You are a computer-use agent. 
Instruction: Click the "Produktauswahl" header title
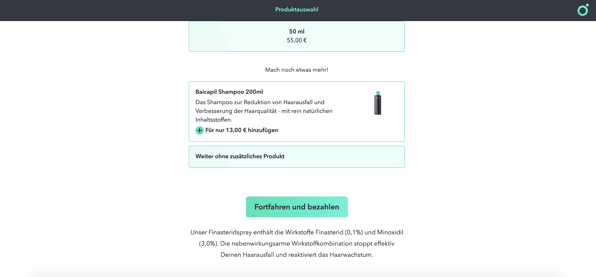click(x=297, y=10)
